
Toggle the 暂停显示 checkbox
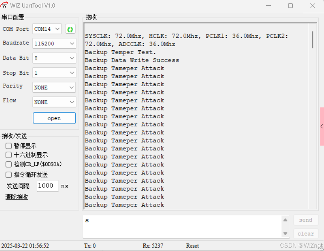[8, 146]
